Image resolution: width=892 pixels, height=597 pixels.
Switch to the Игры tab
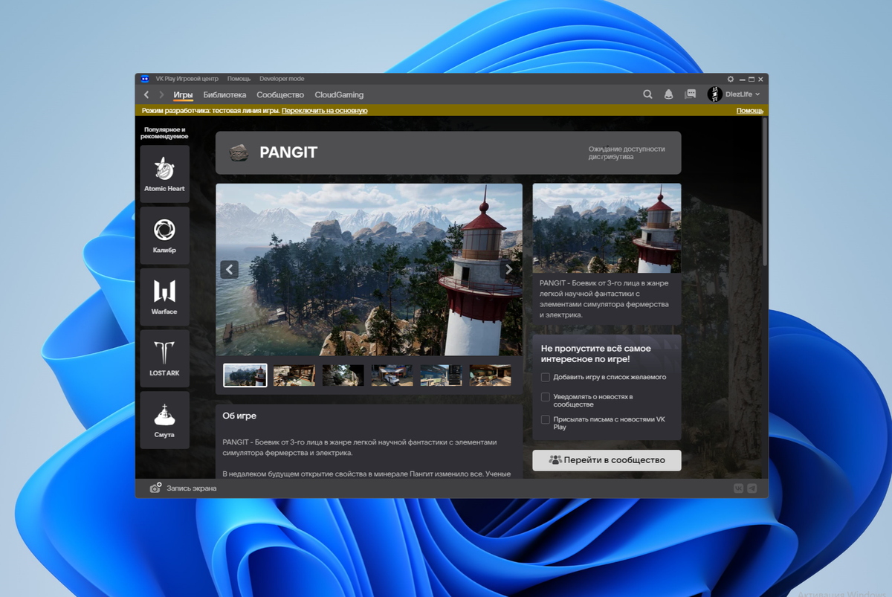tap(184, 94)
